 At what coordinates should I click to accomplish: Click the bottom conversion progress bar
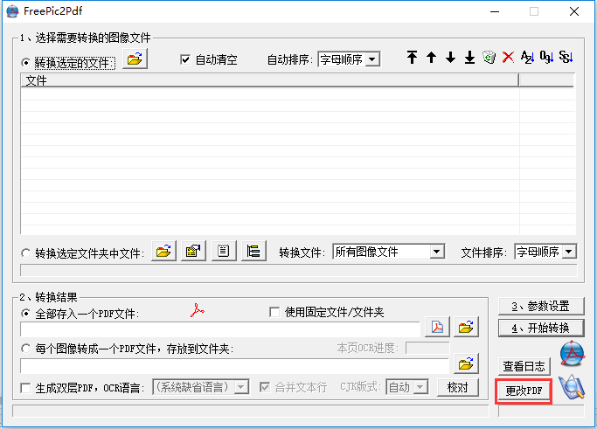click(251, 411)
